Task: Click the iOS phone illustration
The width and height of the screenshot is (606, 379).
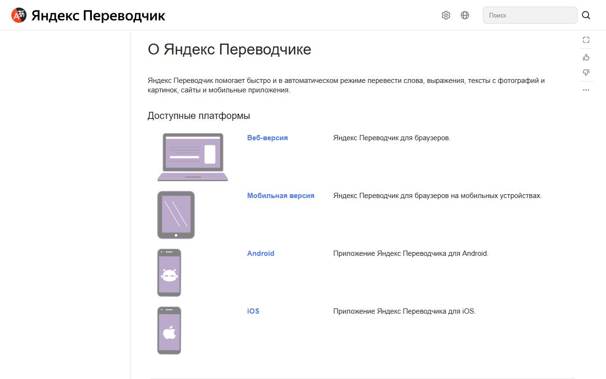Action: tap(169, 331)
